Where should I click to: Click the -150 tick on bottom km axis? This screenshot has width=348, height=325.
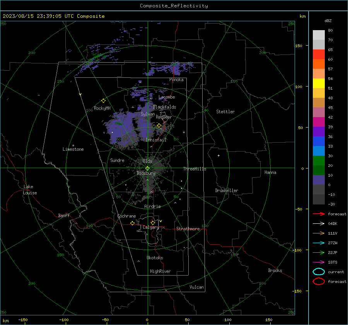(x=23, y=320)
